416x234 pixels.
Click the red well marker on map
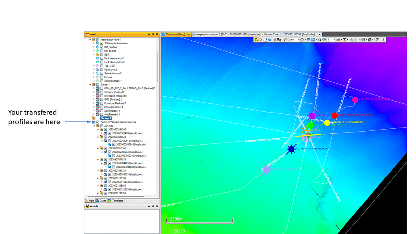[334, 115]
